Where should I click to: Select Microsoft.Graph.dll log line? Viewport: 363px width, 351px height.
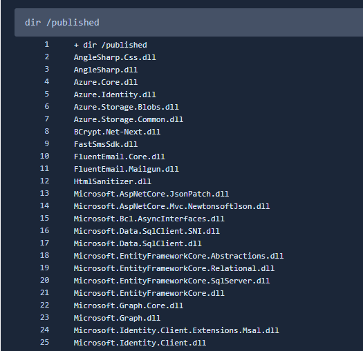click(117, 318)
